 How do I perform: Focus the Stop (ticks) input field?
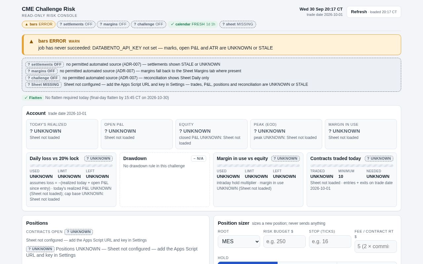(330, 242)
